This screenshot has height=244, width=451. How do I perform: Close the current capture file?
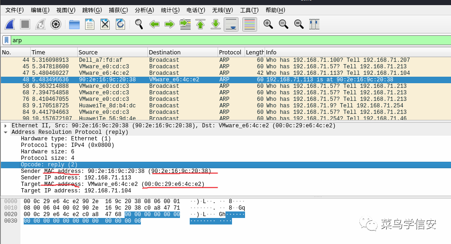[x=105, y=24]
